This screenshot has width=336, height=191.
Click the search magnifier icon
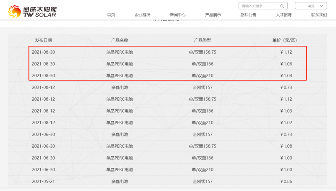pos(283,6)
